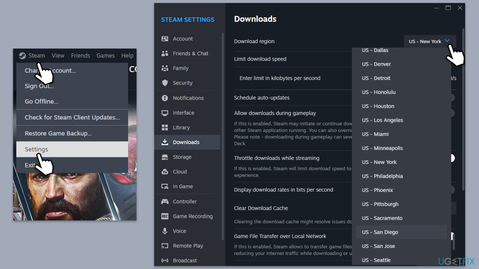Select the Controller gamepad icon
This screenshot has width=479, height=269.
point(165,201)
